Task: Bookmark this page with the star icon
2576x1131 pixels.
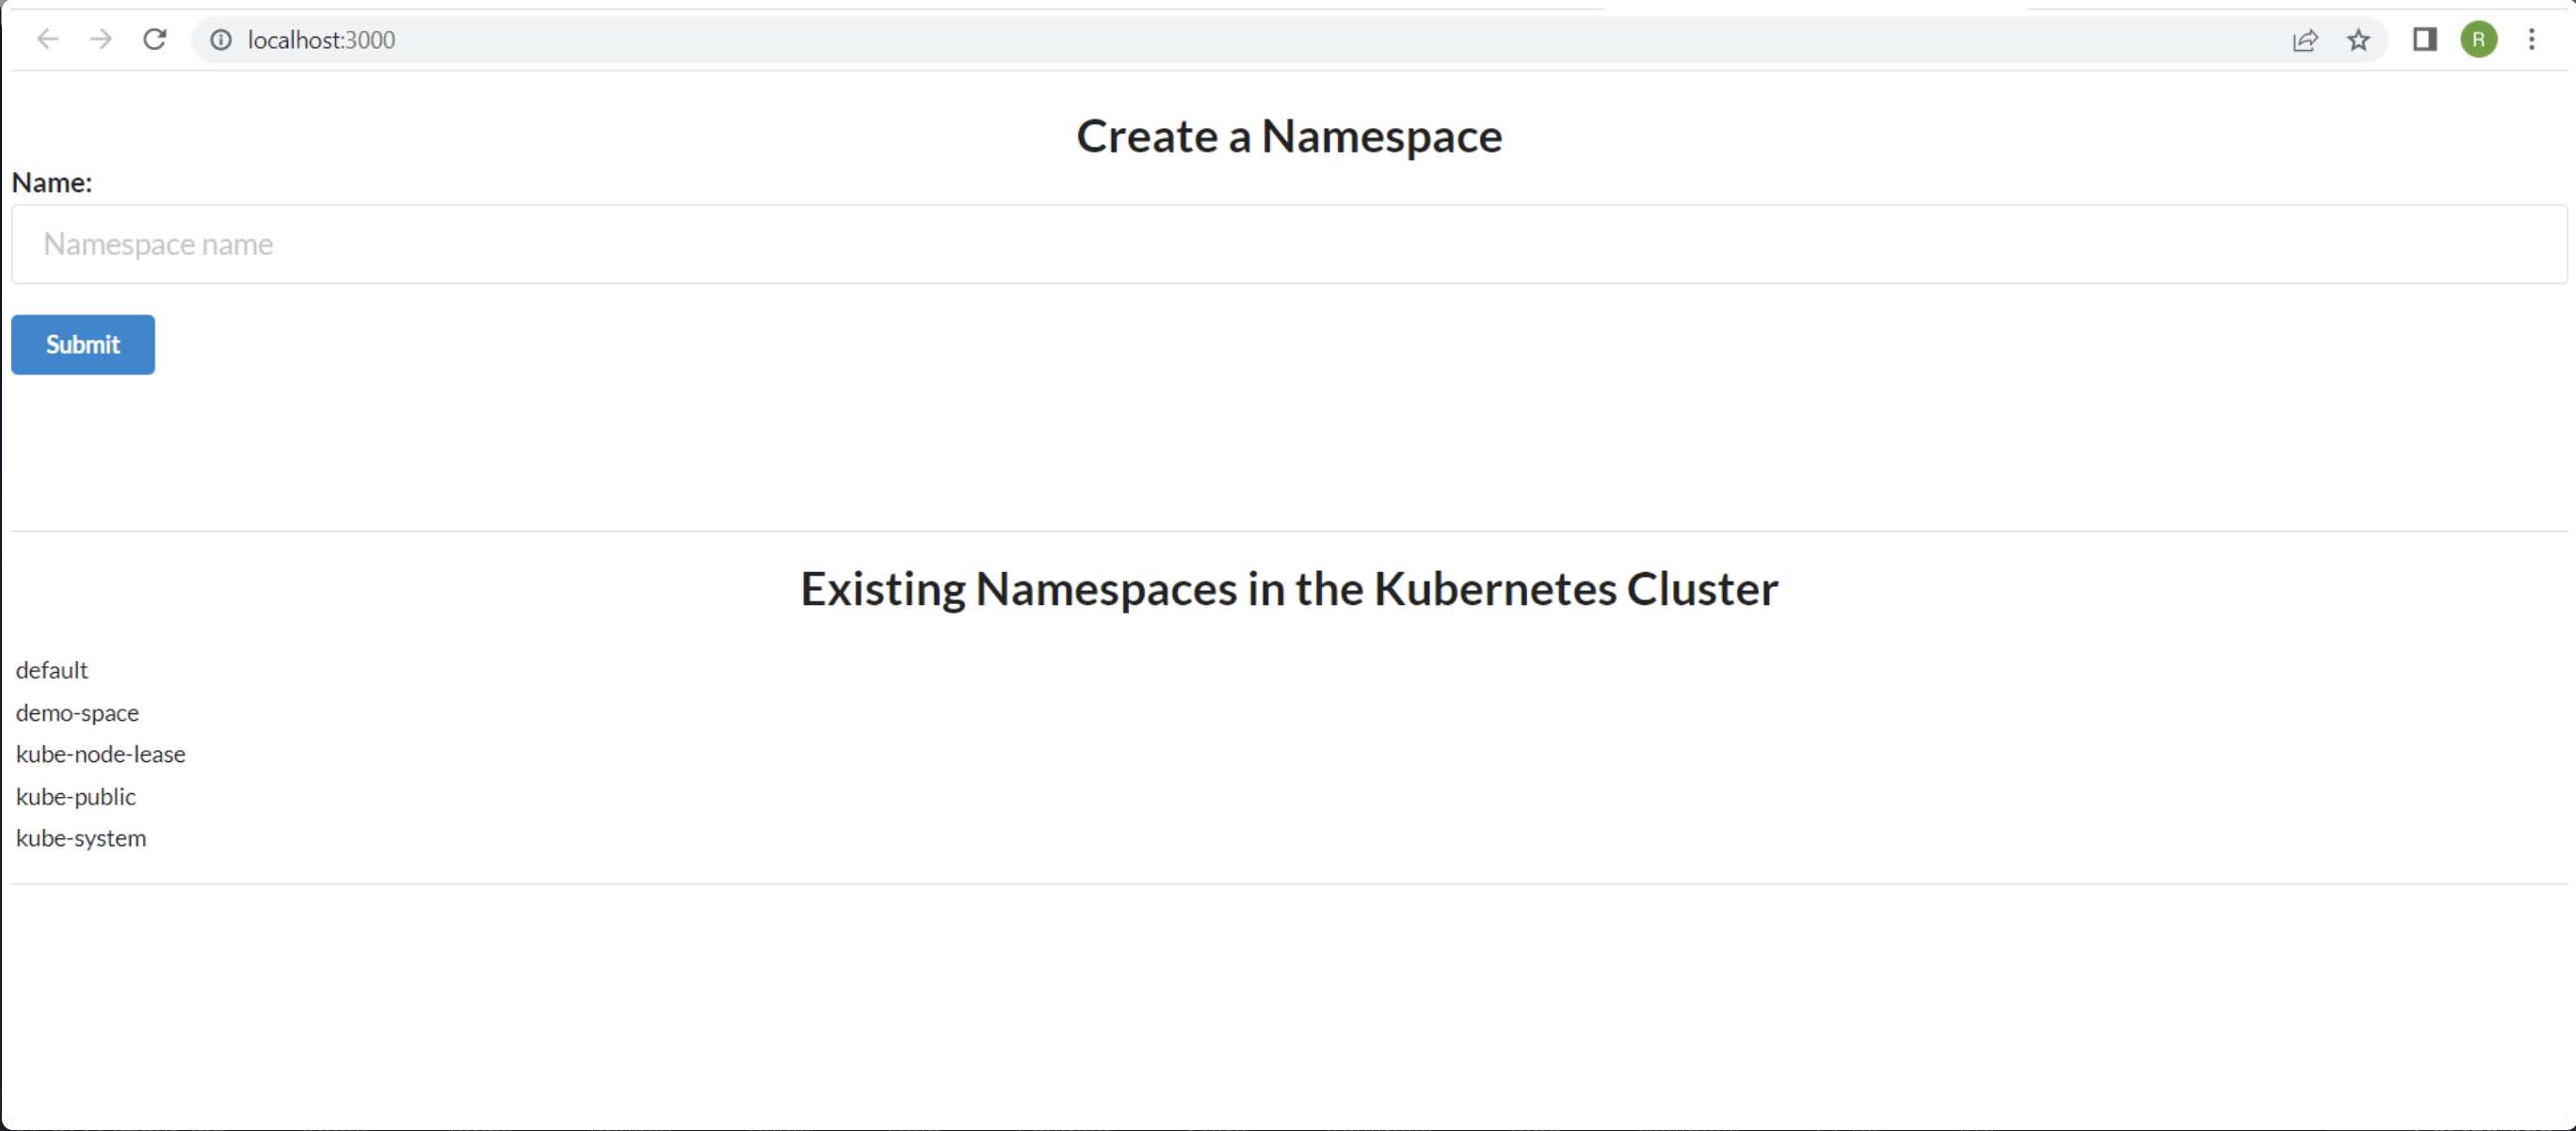Action: (x=2358, y=40)
